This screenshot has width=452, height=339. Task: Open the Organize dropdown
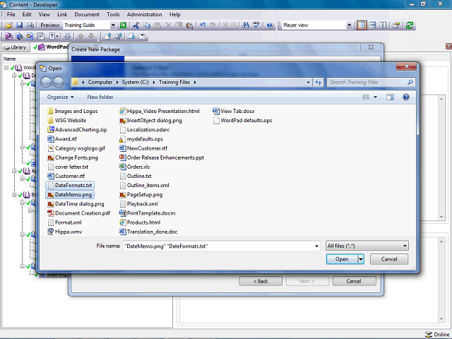tap(60, 97)
